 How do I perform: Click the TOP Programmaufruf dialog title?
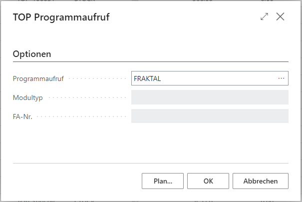coord(61,17)
